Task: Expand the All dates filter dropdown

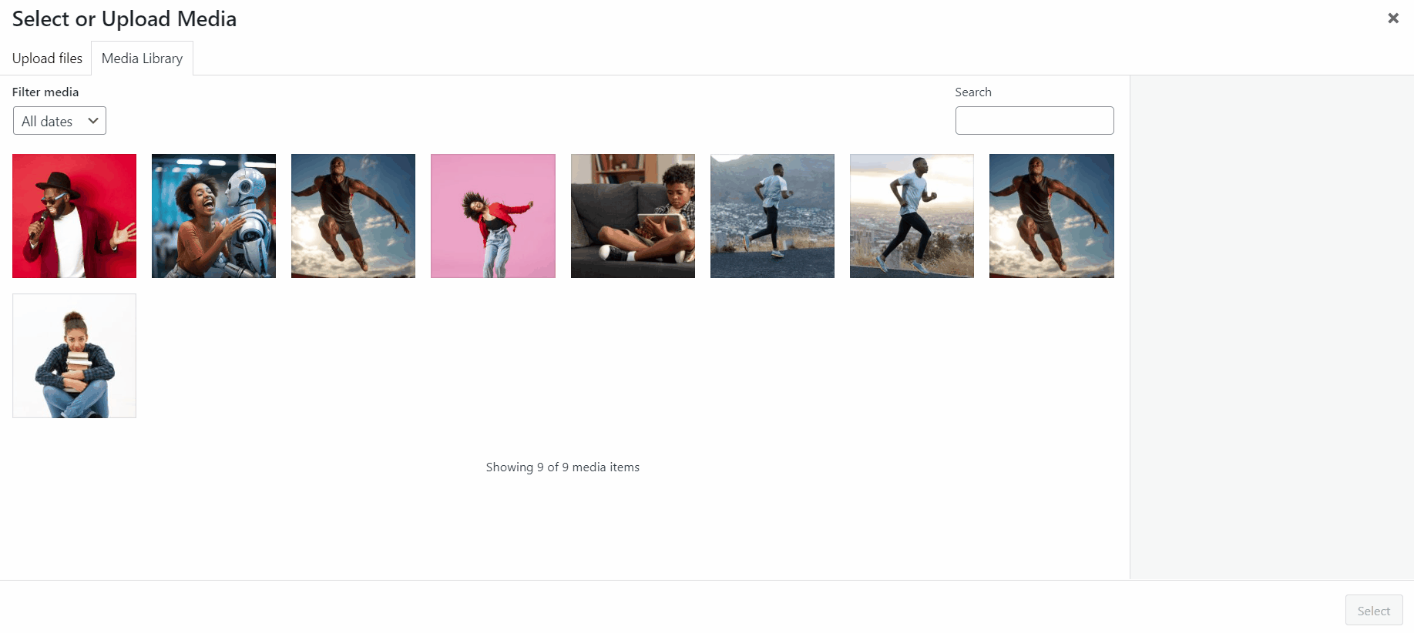Action: tap(59, 121)
